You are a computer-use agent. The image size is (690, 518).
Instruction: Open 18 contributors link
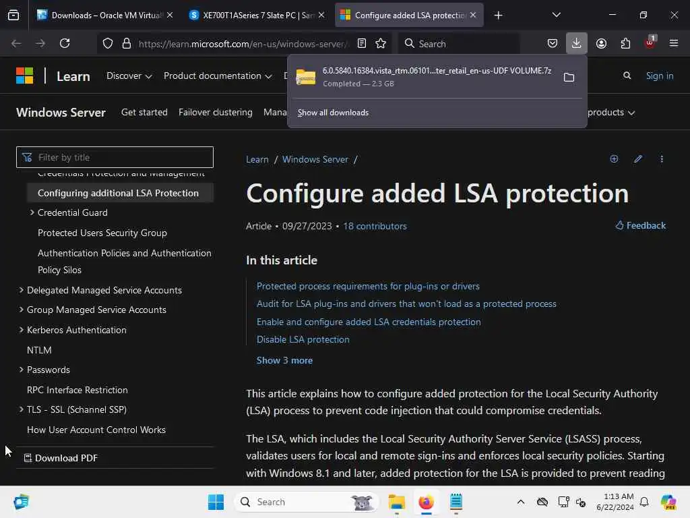(x=375, y=226)
